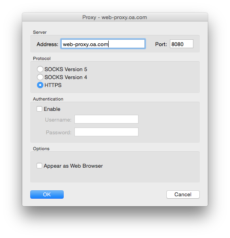Click the Username text field

pyautogui.click(x=106, y=119)
